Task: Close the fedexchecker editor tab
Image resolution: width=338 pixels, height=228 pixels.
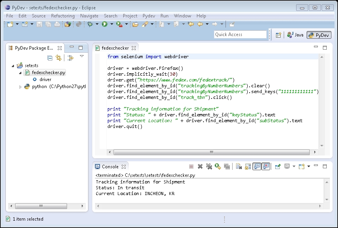Action: click(x=134, y=48)
